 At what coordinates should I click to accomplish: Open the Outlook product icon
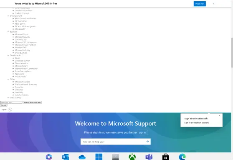tap(66, 157)
